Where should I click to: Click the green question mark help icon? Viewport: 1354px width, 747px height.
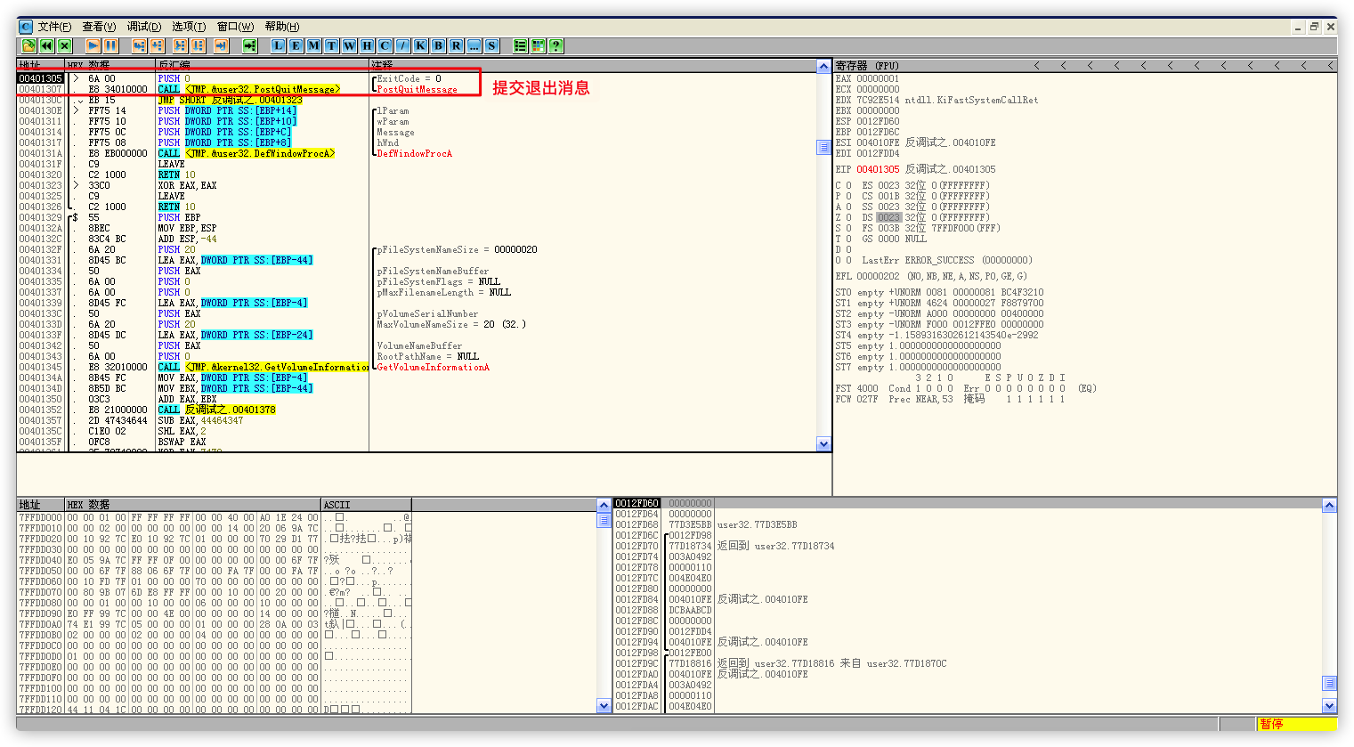[556, 45]
